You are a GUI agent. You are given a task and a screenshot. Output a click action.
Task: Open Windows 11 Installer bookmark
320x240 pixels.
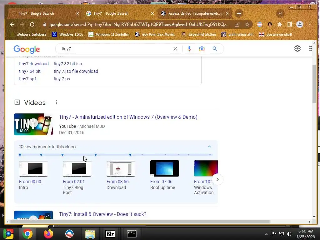[x=109, y=34]
